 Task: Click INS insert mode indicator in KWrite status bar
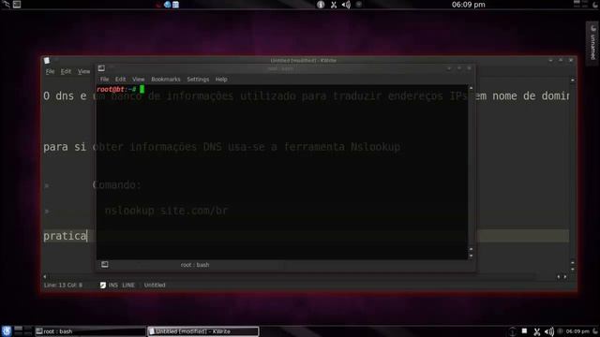click(x=113, y=285)
